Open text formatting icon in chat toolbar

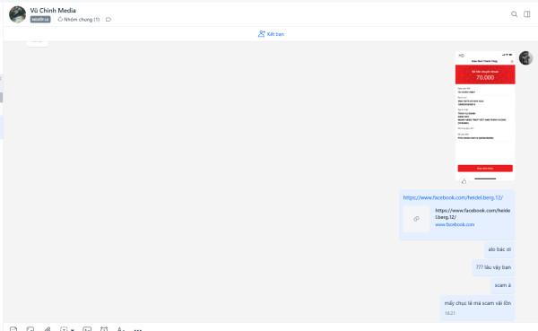point(121,329)
